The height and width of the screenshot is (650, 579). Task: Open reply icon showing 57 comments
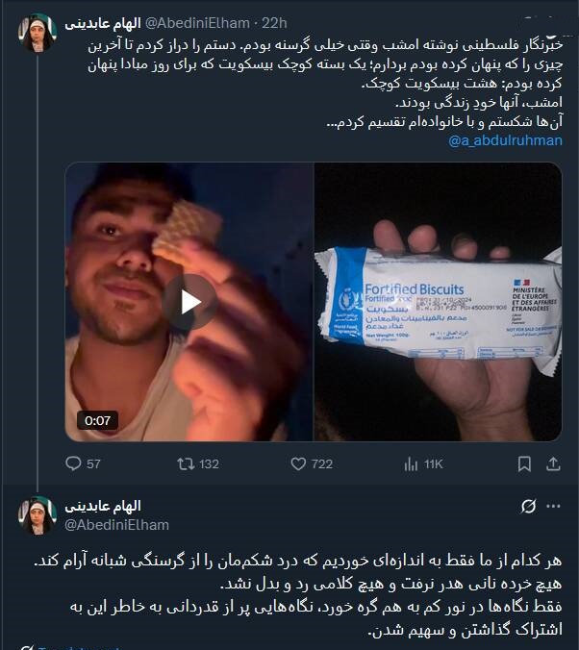pos(83,463)
